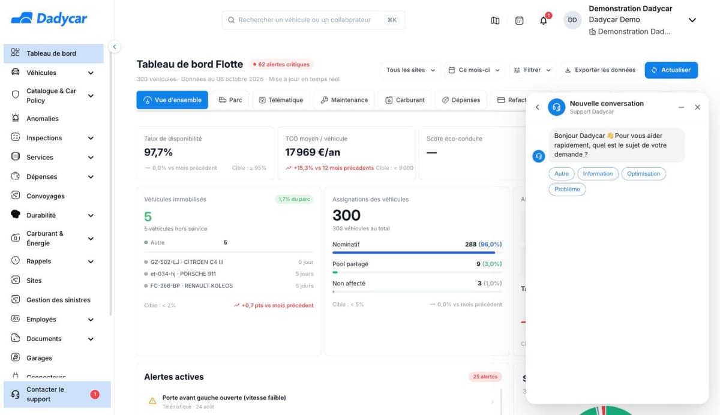Image resolution: width=720 pixels, height=415 pixels.
Task: Click the 62 alertes critiques badge
Action: pos(281,64)
